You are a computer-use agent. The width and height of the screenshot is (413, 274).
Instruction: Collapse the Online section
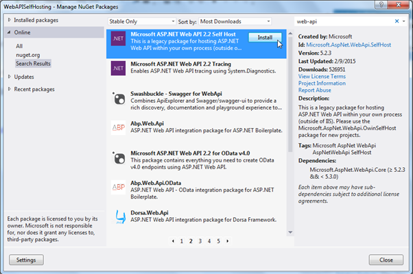click(9, 32)
